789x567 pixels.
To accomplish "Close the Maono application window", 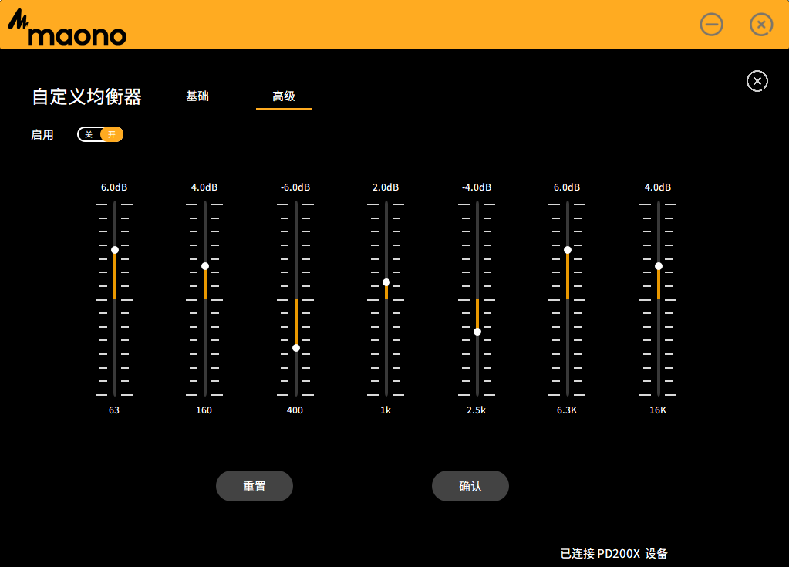I will click(x=761, y=25).
